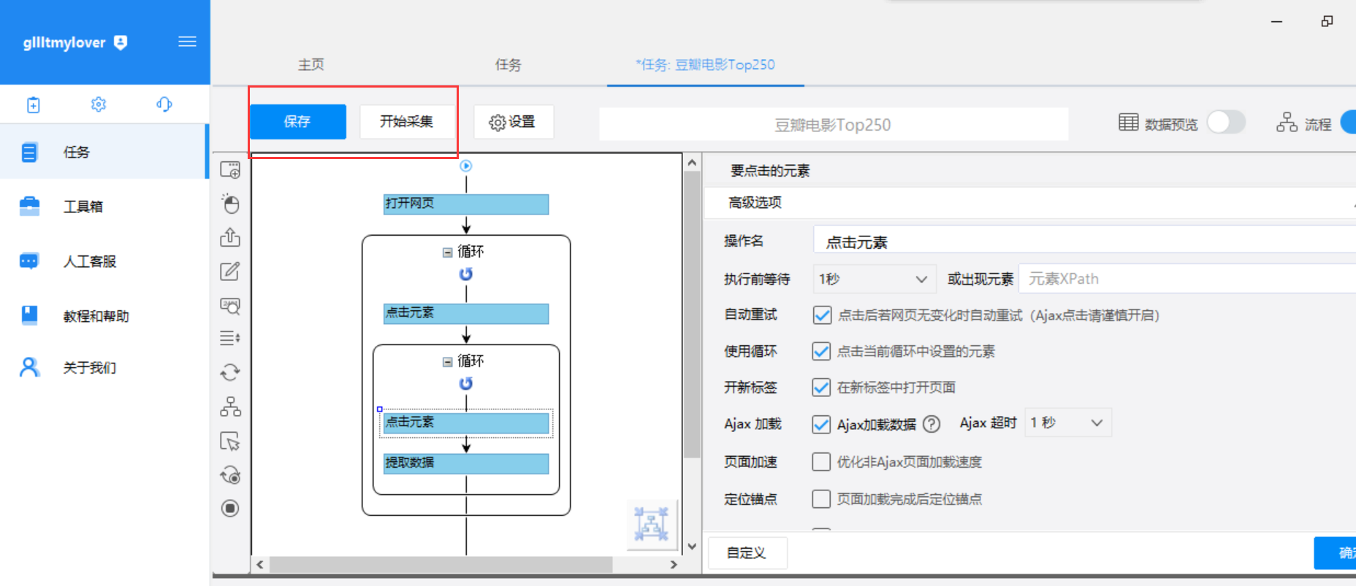Click the 流程 flowchart icon
This screenshot has height=586, width=1356.
click(x=1287, y=123)
